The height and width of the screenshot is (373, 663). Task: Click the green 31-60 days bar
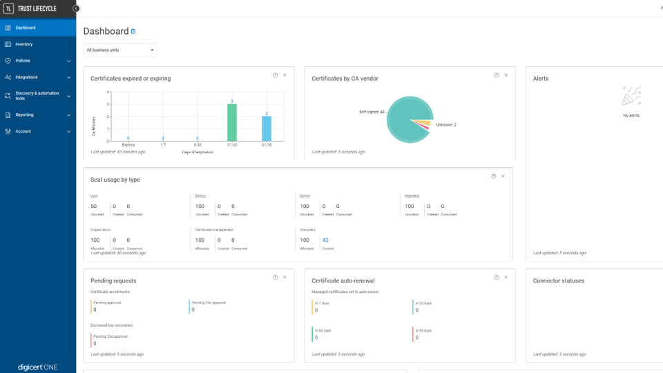[232, 123]
